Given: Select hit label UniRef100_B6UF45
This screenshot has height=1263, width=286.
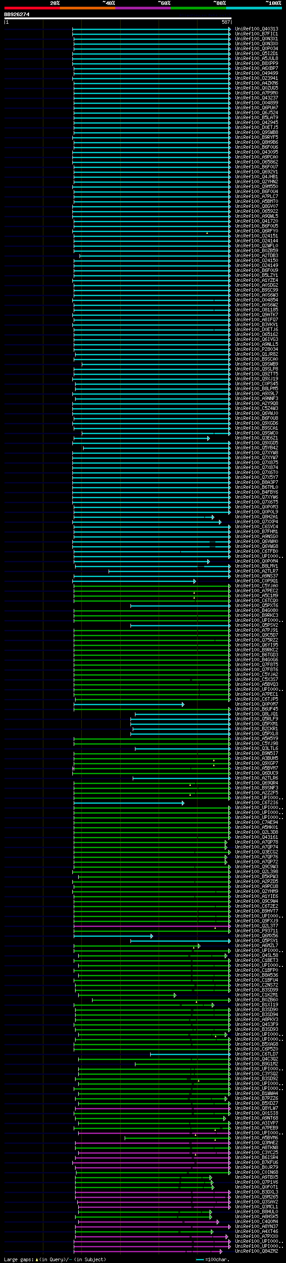Looking at the screenshot, I should point(257,709).
